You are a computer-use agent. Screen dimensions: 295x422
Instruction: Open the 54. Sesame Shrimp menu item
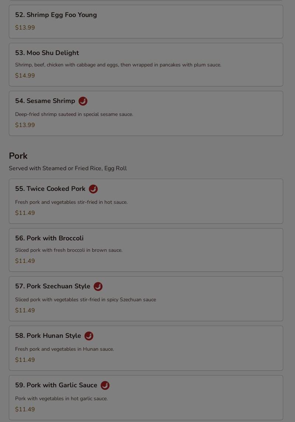45,101
